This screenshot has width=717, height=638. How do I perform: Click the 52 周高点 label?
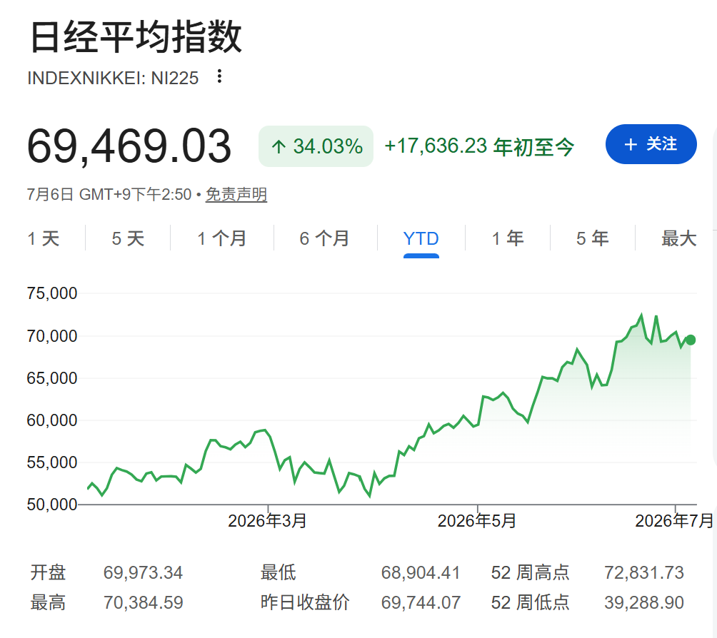point(531,572)
